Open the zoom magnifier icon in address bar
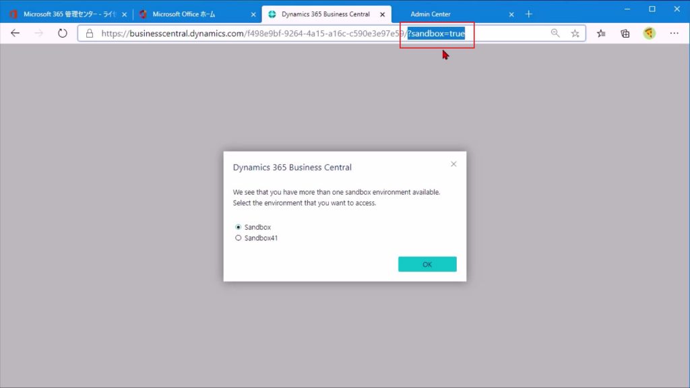Screen dimensions: 690x388 (555, 33)
